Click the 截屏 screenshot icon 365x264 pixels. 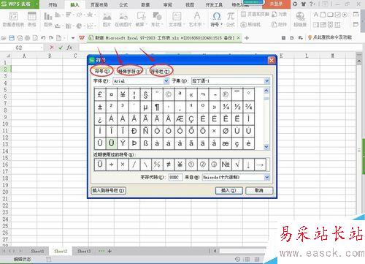click(x=141, y=17)
